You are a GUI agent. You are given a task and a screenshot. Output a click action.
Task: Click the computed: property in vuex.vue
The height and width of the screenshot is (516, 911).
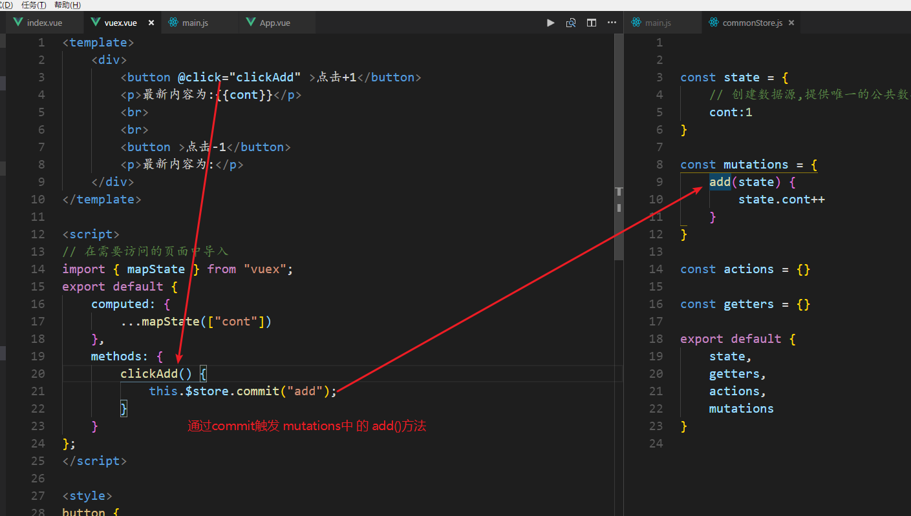coord(123,304)
